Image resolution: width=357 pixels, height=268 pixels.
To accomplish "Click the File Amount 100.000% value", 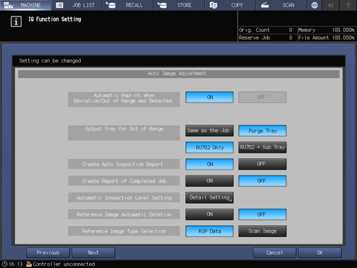I will 343,37.
